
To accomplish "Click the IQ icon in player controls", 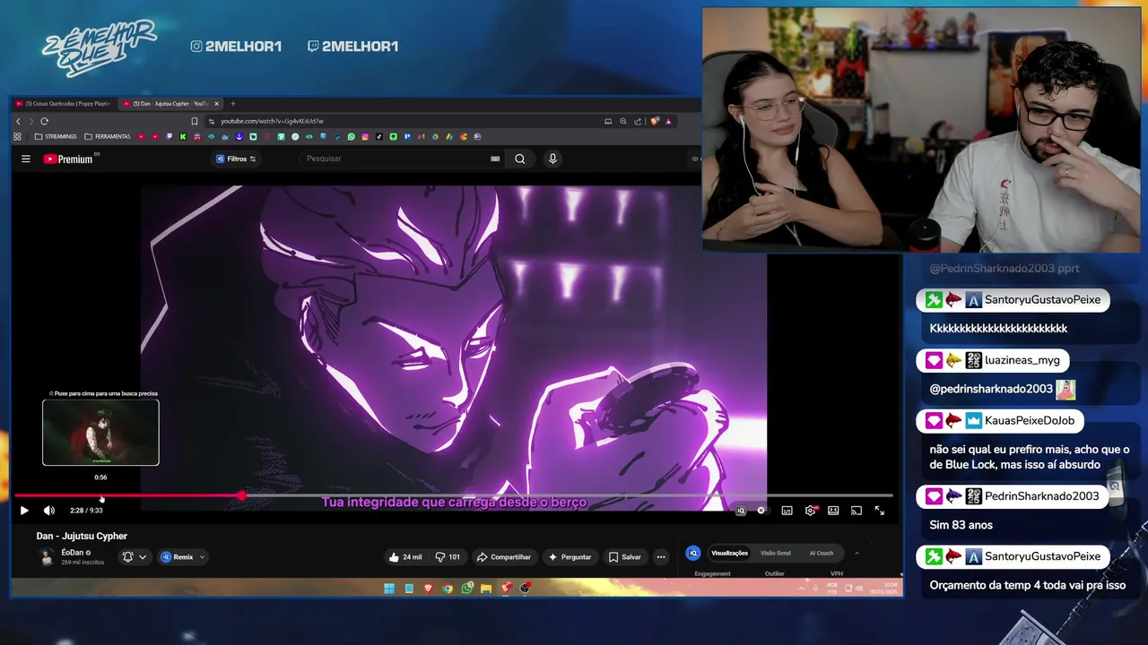I will pos(741,511).
